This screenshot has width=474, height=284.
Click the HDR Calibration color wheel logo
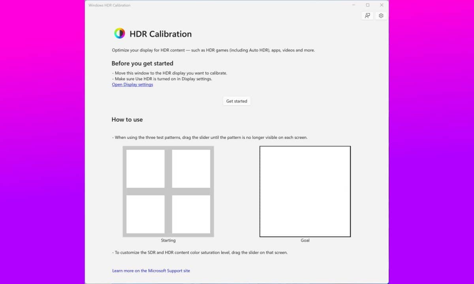tap(119, 33)
